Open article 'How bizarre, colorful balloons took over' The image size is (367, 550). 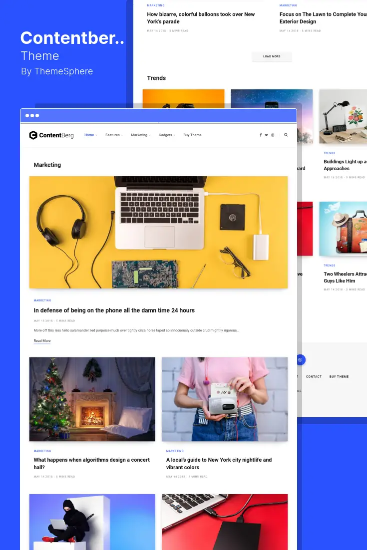point(201,18)
